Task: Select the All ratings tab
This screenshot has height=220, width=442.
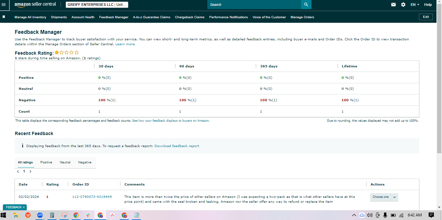Action: pyautogui.click(x=25, y=162)
